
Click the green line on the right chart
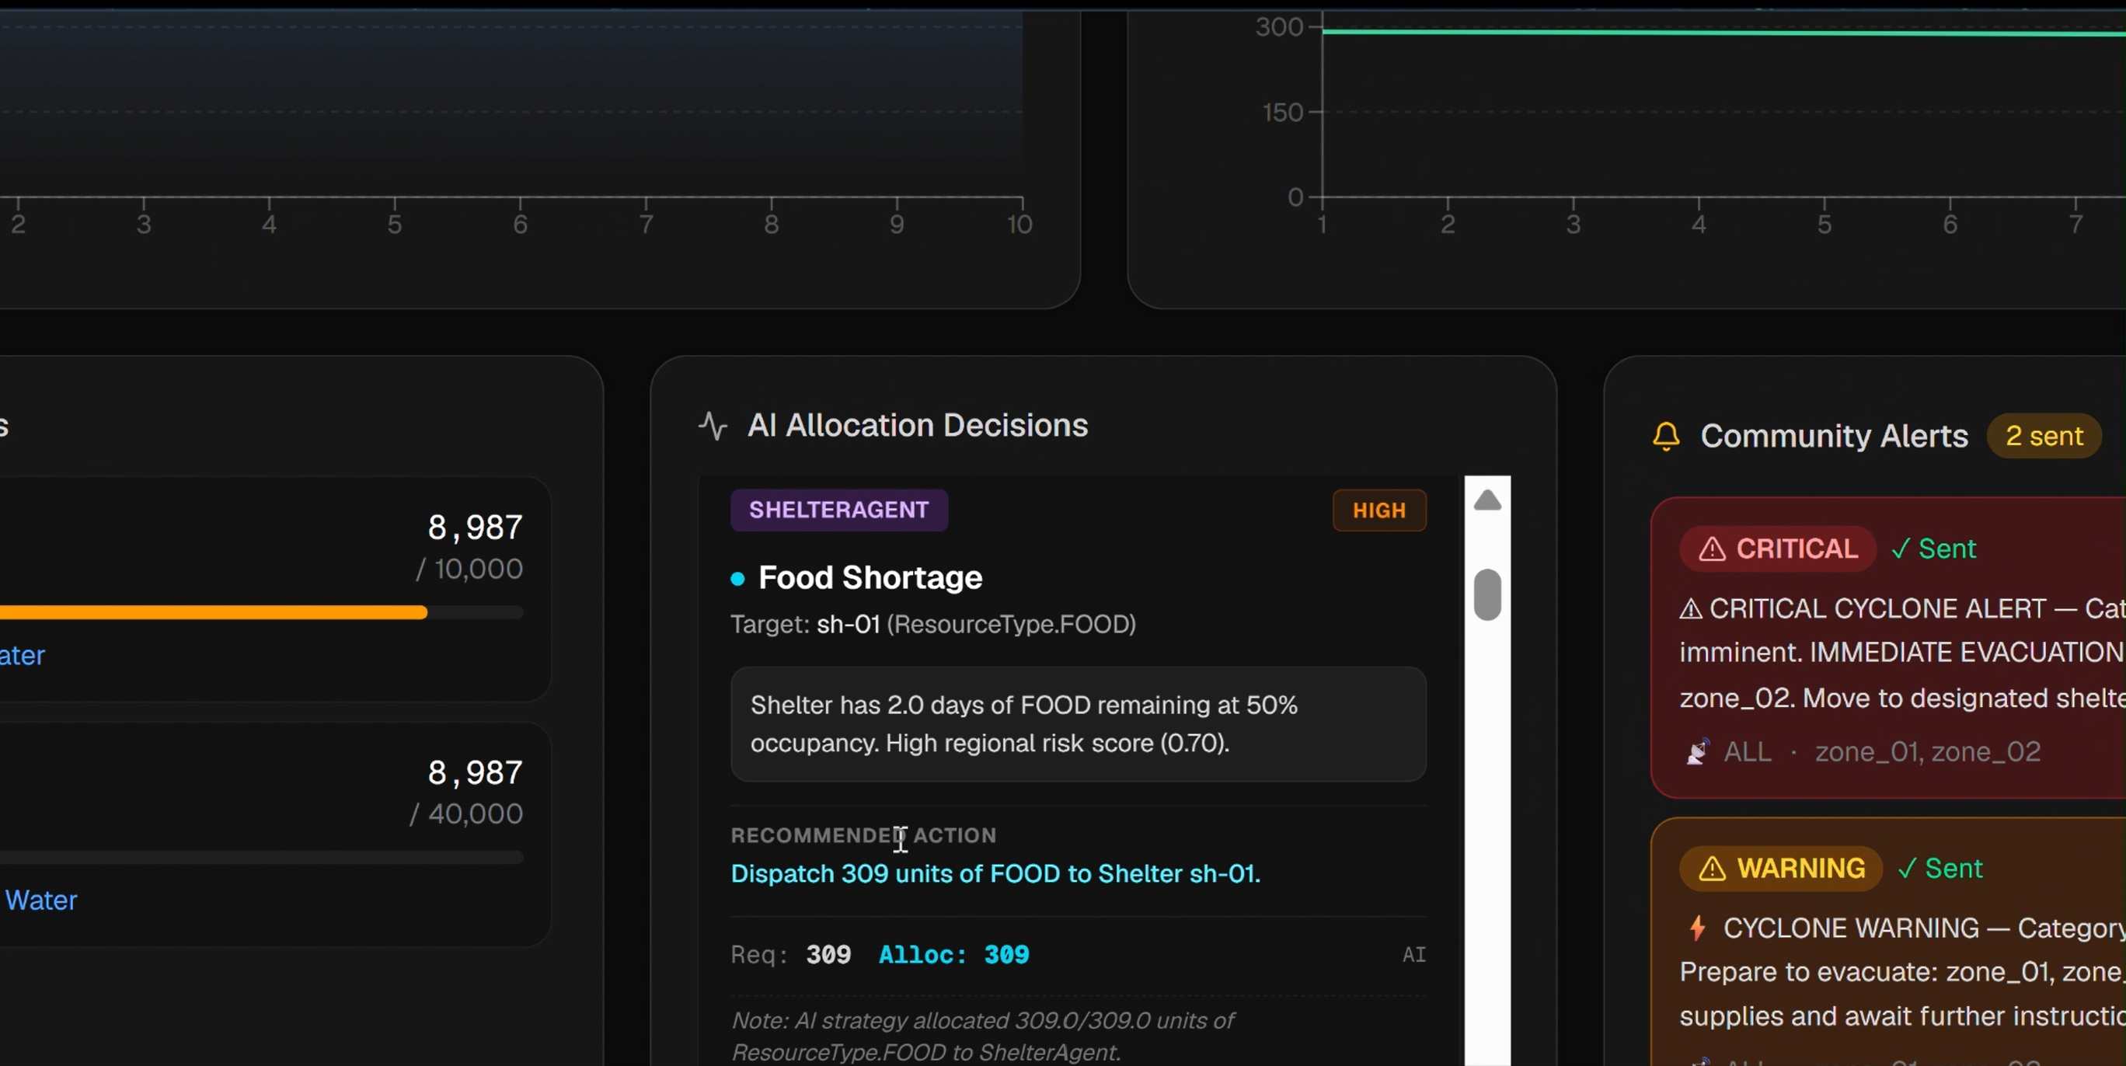[1723, 32]
